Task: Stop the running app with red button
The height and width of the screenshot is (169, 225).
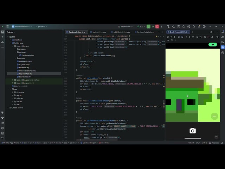Action: tap(157, 26)
